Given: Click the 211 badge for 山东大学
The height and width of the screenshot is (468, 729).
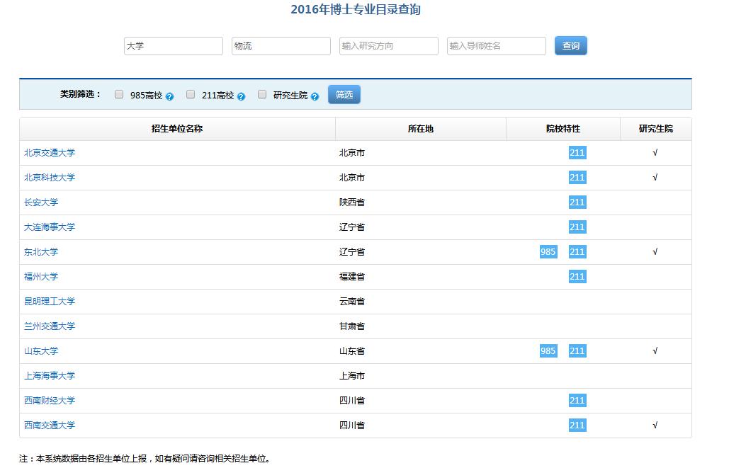Looking at the screenshot, I should coord(577,350).
